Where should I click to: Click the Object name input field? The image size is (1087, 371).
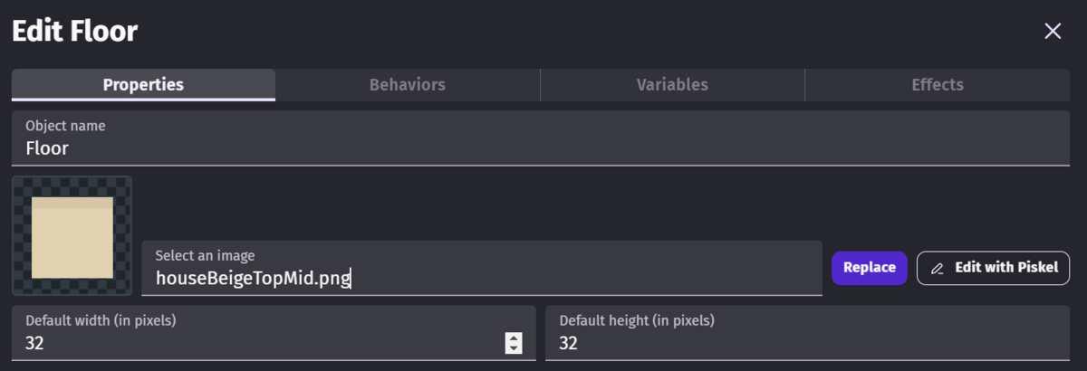pyautogui.click(x=540, y=149)
